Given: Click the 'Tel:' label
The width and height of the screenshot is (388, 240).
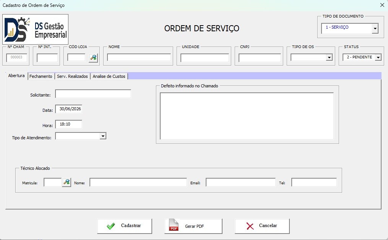Looking at the screenshot, I should 282,183.
